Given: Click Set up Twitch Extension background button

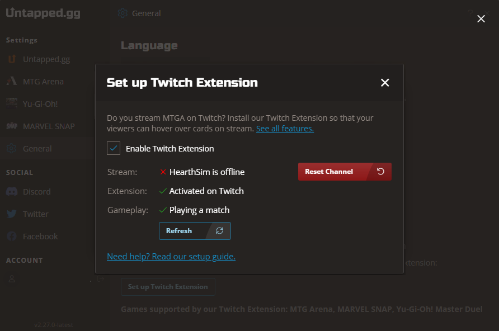Looking at the screenshot, I should click(168, 287).
